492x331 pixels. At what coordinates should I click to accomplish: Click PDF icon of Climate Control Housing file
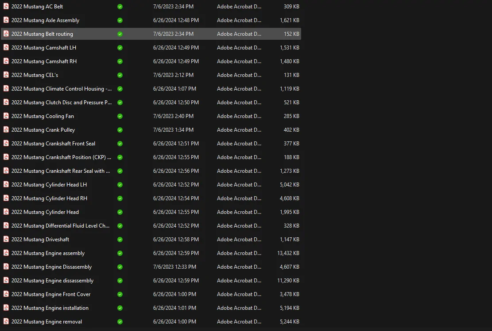tap(6, 89)
